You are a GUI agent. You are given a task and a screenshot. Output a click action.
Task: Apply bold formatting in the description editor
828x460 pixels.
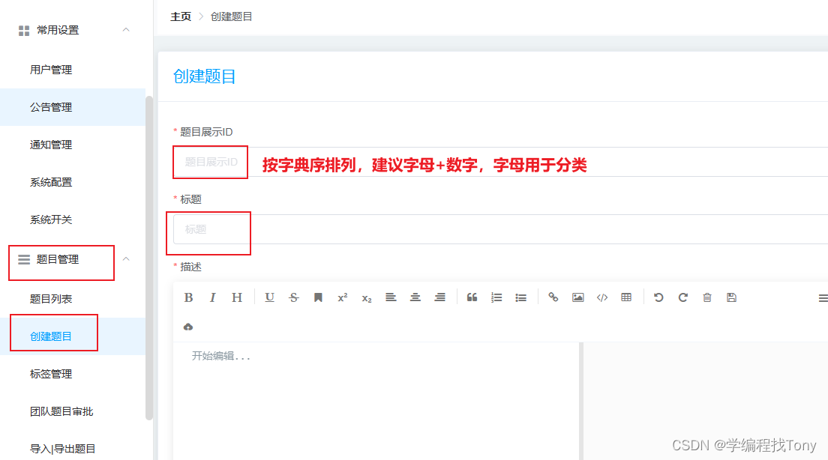click(x=188, y=297)
